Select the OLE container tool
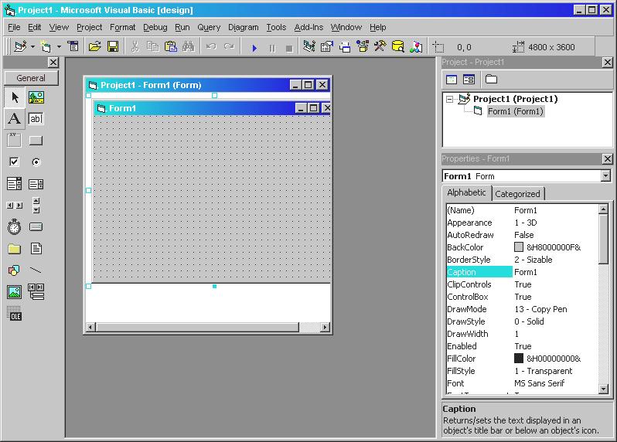 15,313
